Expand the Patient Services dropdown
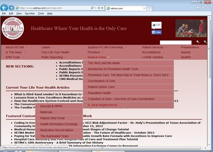 pyautogui.click(x=154, y=47)
